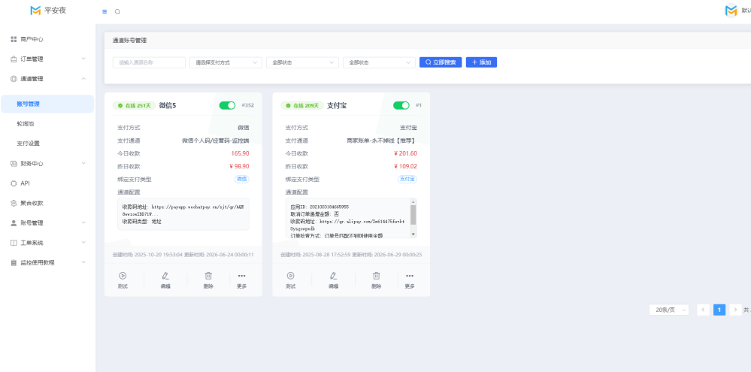Open more options on 微信5 card

(242, 276)
